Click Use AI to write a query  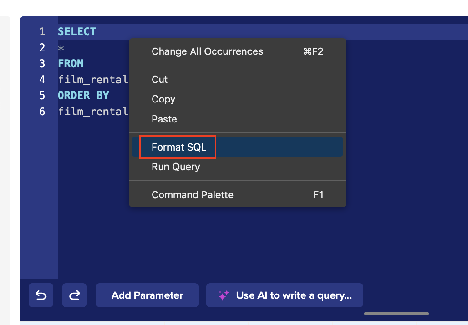pos(285,295)
